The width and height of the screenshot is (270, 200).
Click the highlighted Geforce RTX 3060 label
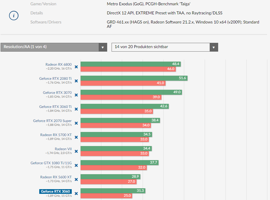tap(55, 191)
